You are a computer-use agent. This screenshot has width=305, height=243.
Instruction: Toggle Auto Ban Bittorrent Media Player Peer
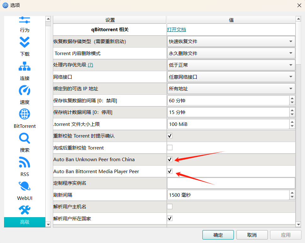(170, 171)
